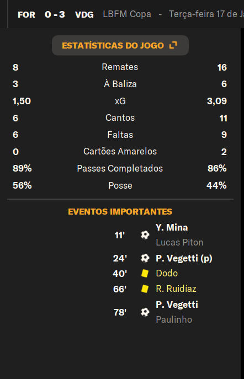The width and height of the screenshot is (244, 379).
Task: Click the goal icon at 11'
Action: (145, 235)
